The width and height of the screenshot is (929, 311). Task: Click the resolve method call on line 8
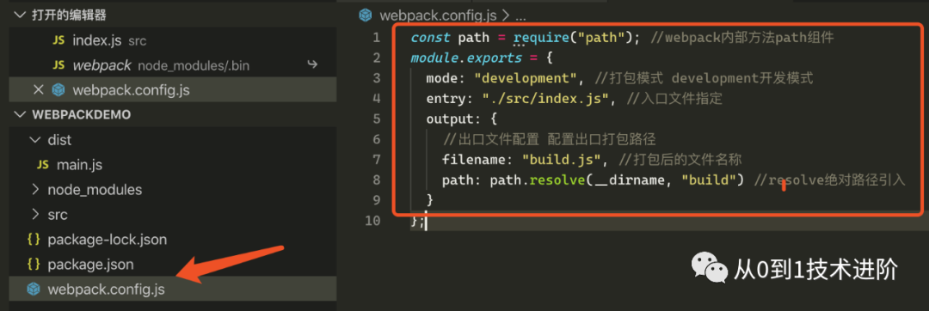pos(557,180)
